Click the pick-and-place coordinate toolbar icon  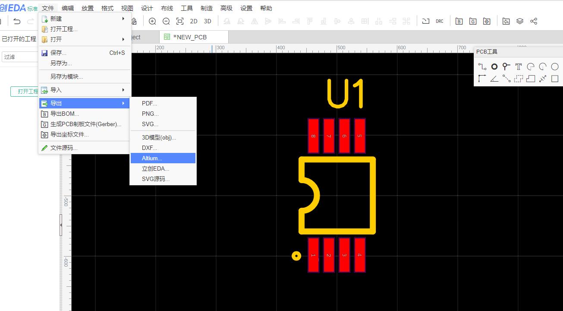click(487, 21)
